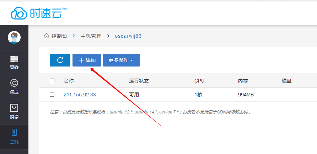Click the home icon in breadcrumb
The image size is (317, 154).
[x=47, y=36]
